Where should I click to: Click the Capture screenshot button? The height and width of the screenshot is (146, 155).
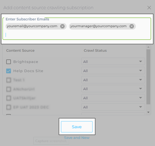pos(51,141)
